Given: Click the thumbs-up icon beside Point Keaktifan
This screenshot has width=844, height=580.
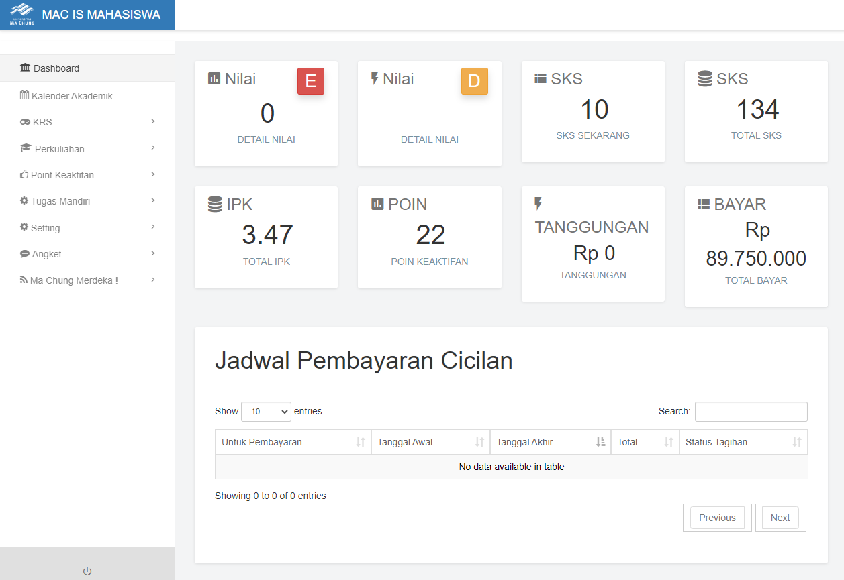Looking at the screenshot, I should (25, 174).
